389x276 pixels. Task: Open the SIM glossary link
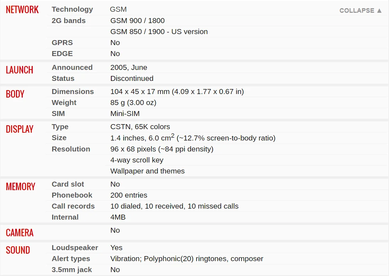coord(58,114)
